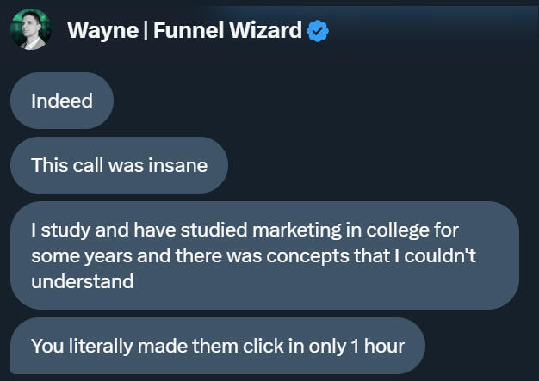Click the "1 hour" text in last message

377,346
